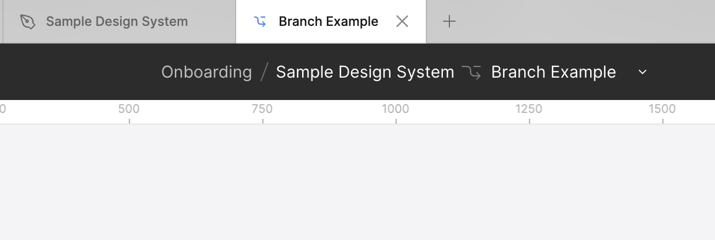Expand the chevron menu beside Branch Example

[643, 72]
